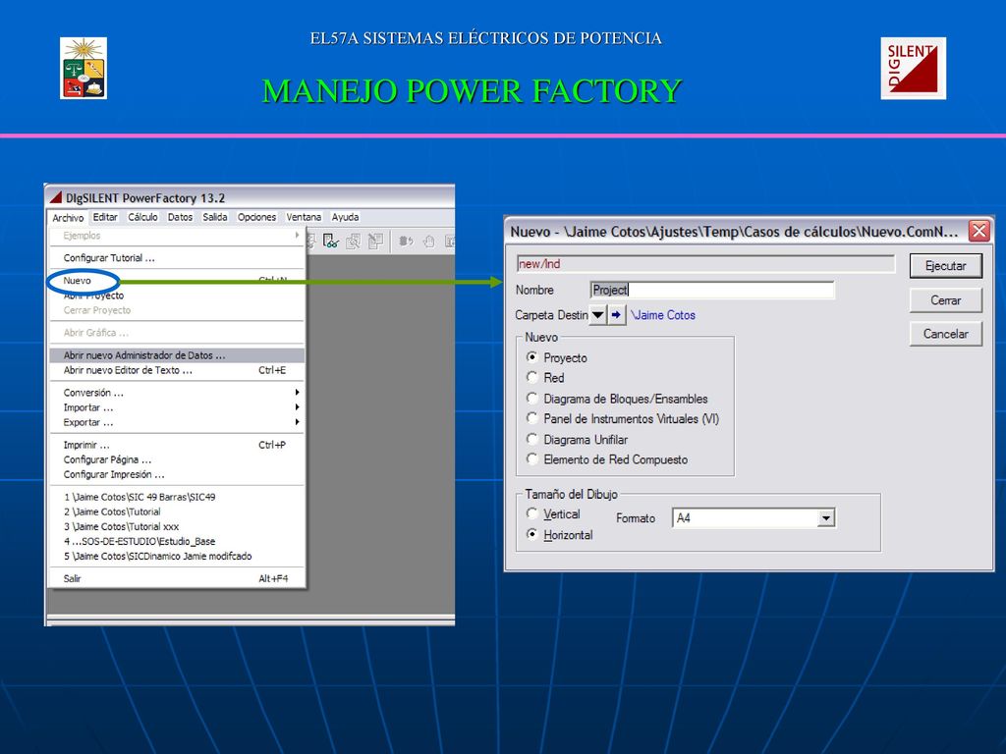
Task: Set drawing orientation to Vertical
Action: tap(531, 513)
